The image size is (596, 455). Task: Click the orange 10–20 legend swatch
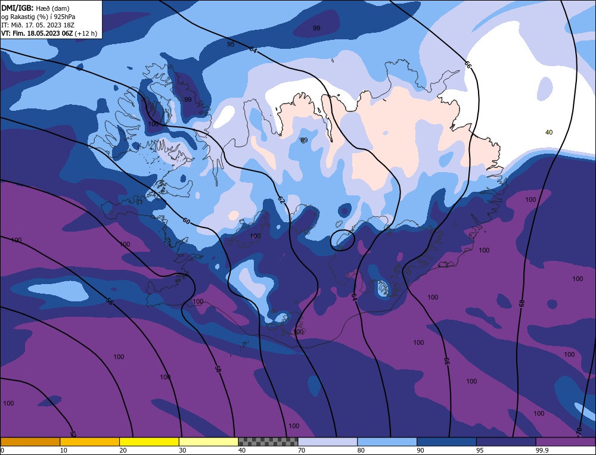(x=90, y=442)
